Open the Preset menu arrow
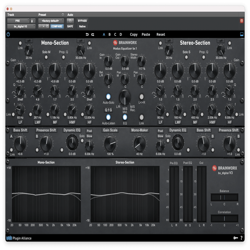Viewport: 250px width, 250px height. tap(63, 15)
